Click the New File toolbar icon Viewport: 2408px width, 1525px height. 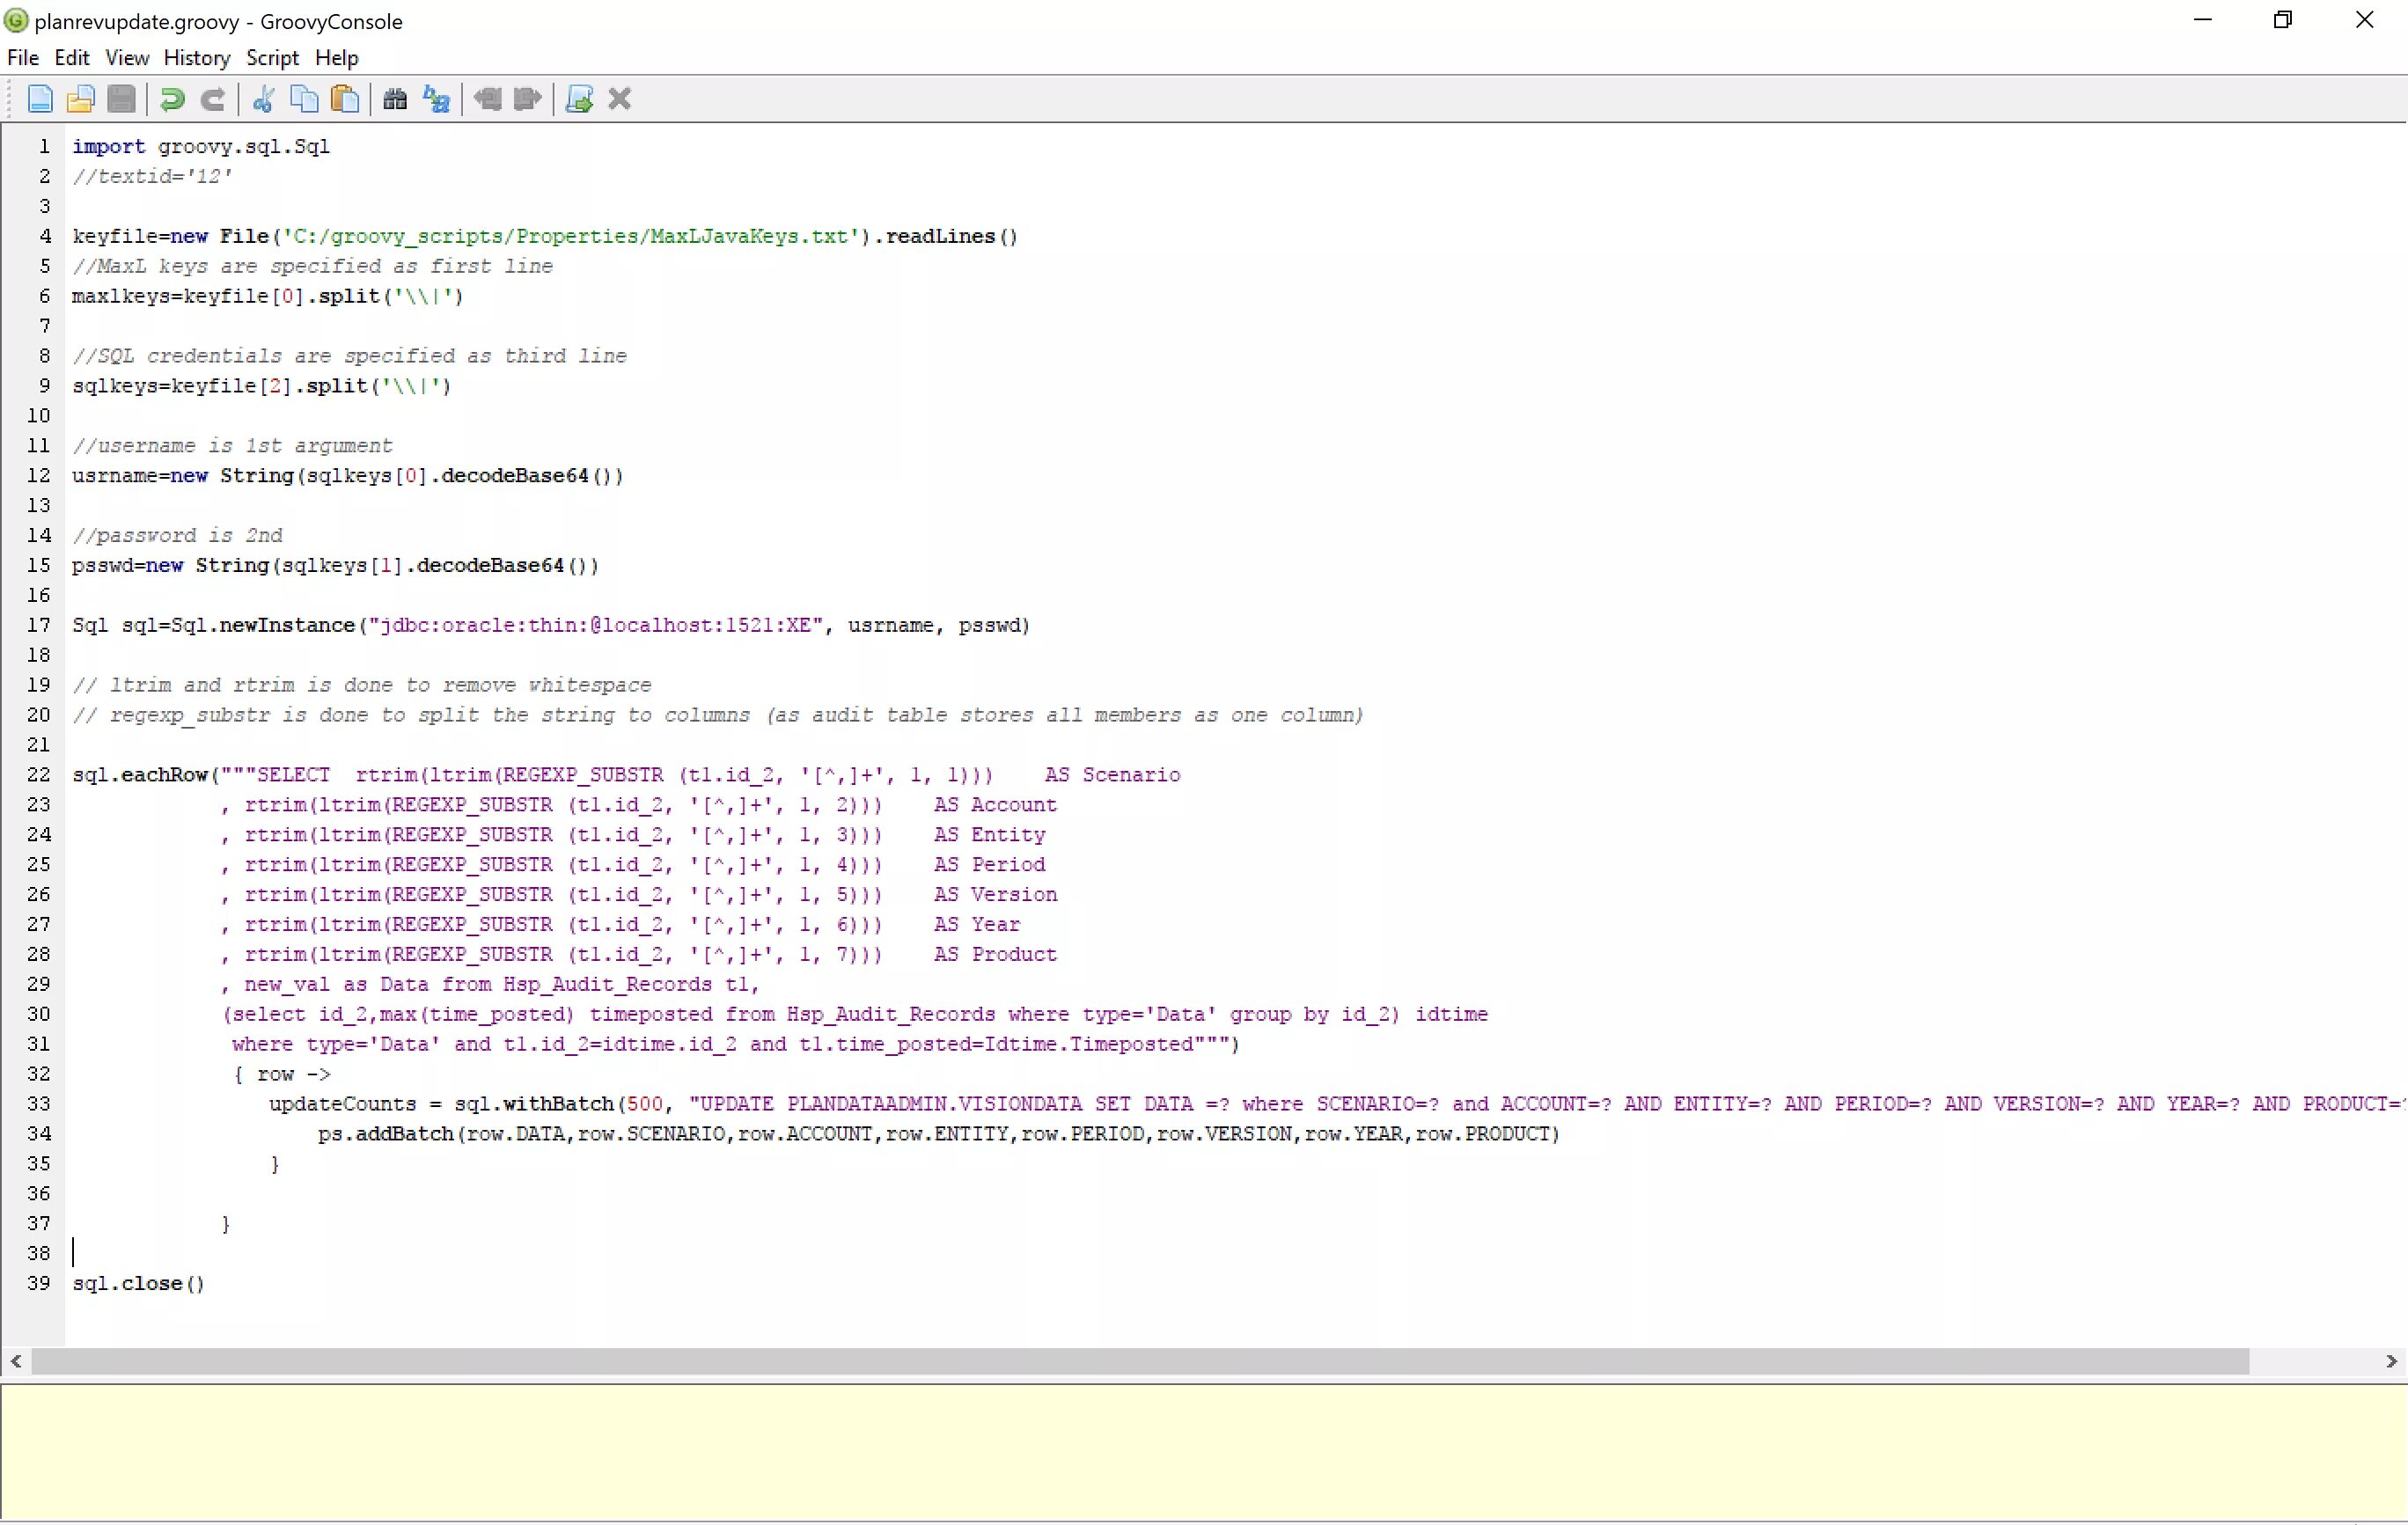click(x=40, y=99)
